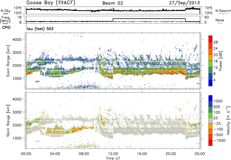
Task: Click the '28' value on the Power scale
Action: pos(215,42)
